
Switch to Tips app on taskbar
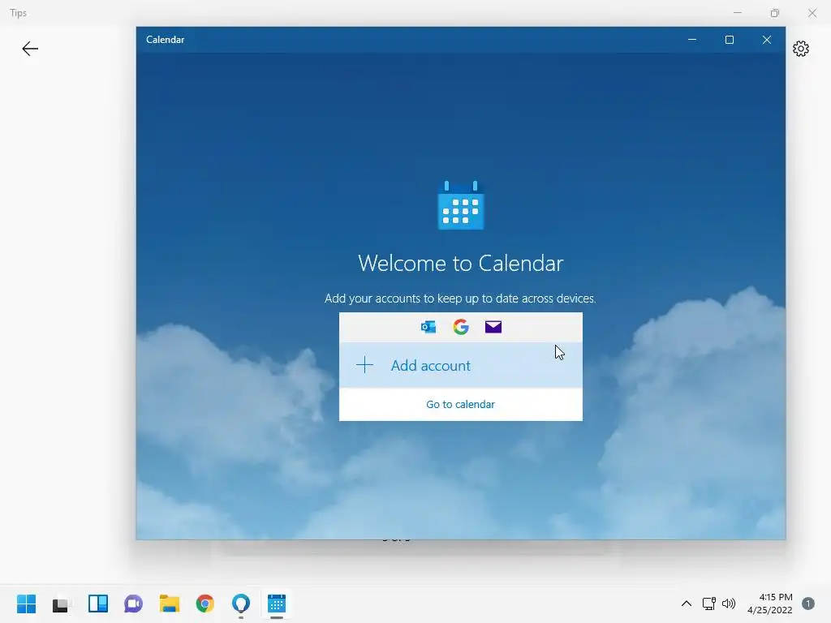pyautogui.click(x=240, y=604)
